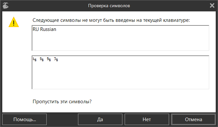Click the Пропустить эти символы? question text

click(62, 102)
